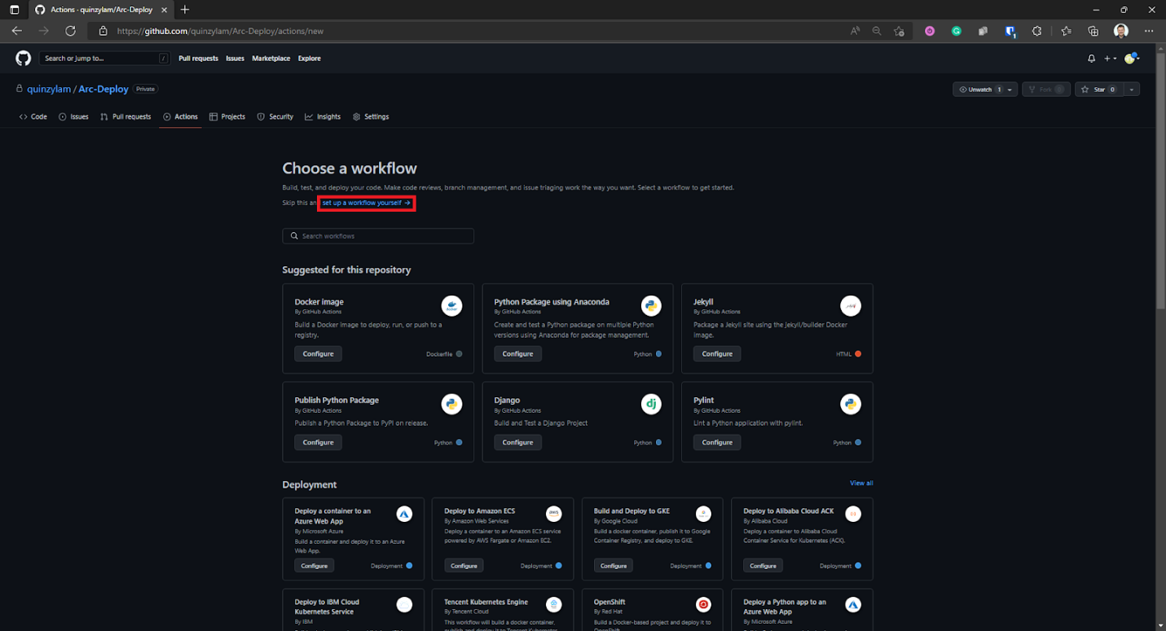This screenshot has height=631, width=1166.
Task: Open Explore in the top navigation
Action: tap(309, 59)
